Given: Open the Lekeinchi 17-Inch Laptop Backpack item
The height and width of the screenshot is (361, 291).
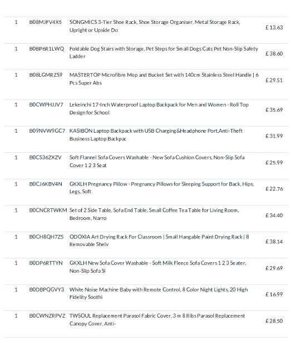Looking at the screenshot, I should (159, 108).
